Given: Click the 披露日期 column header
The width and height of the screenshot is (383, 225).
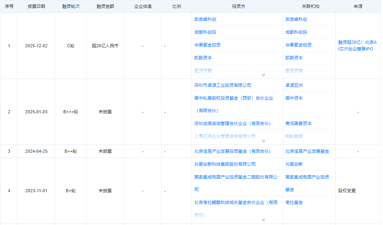Looking at the screenshot, I should 36,6.
